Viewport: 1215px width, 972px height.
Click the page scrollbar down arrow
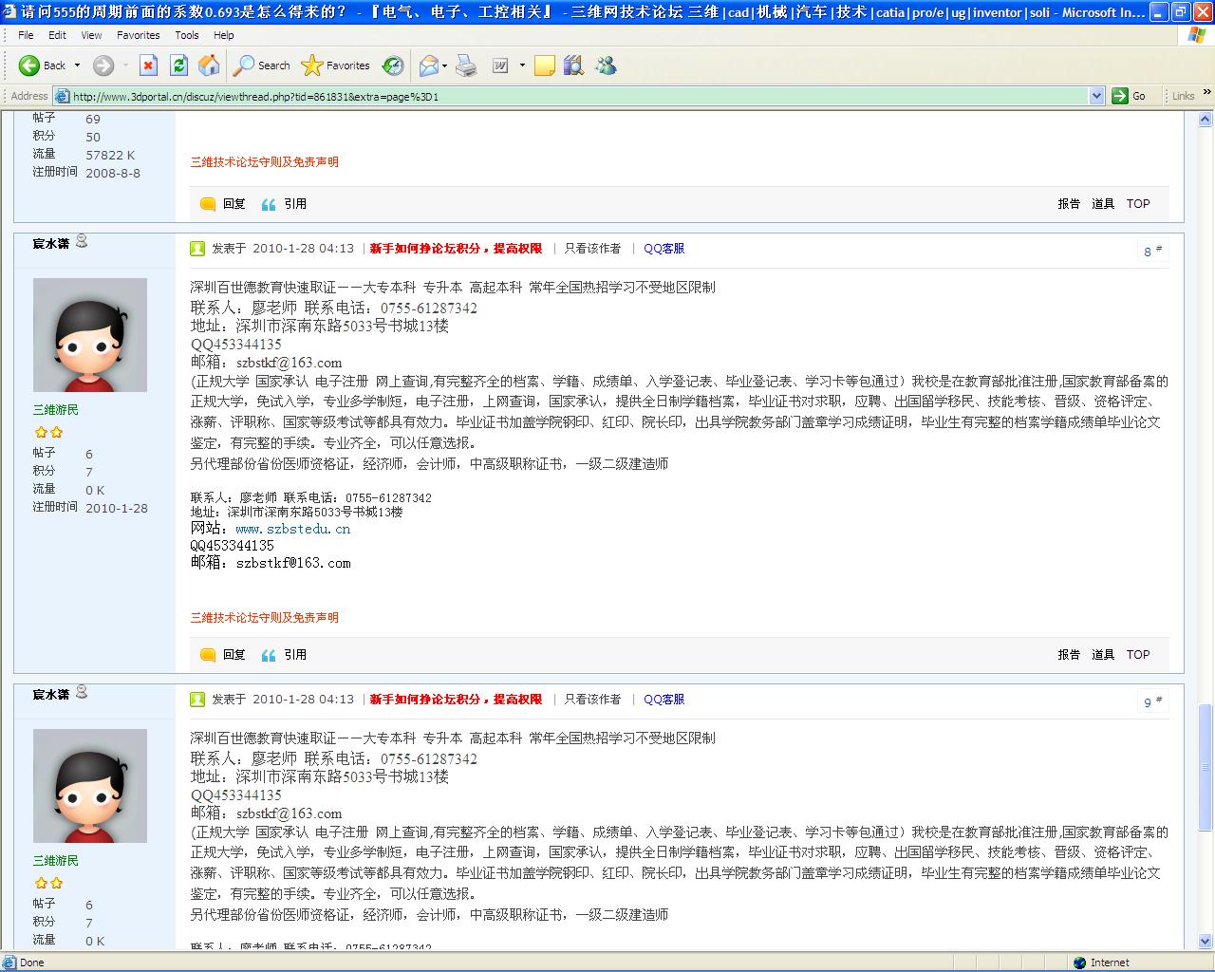tap(1206, 943)
